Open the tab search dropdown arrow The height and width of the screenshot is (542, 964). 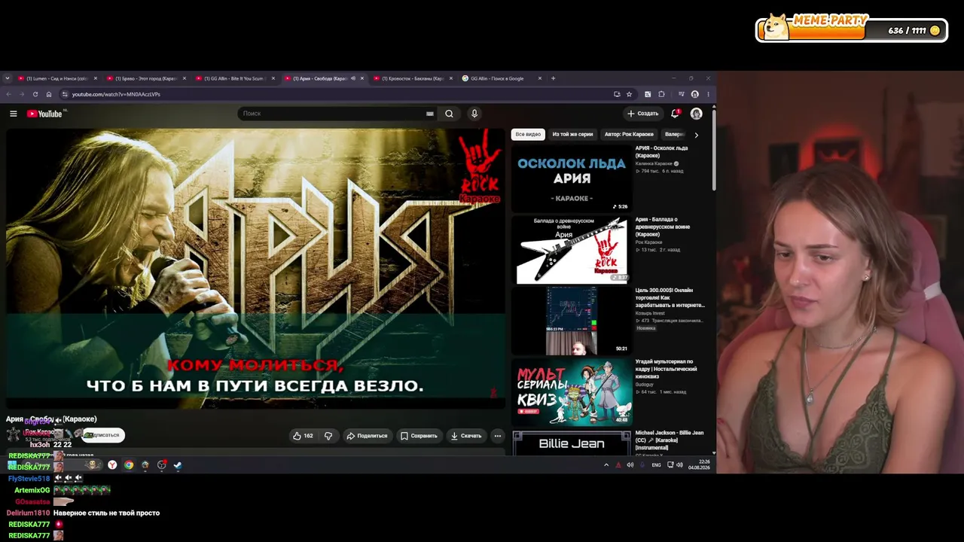pos(8,78)
